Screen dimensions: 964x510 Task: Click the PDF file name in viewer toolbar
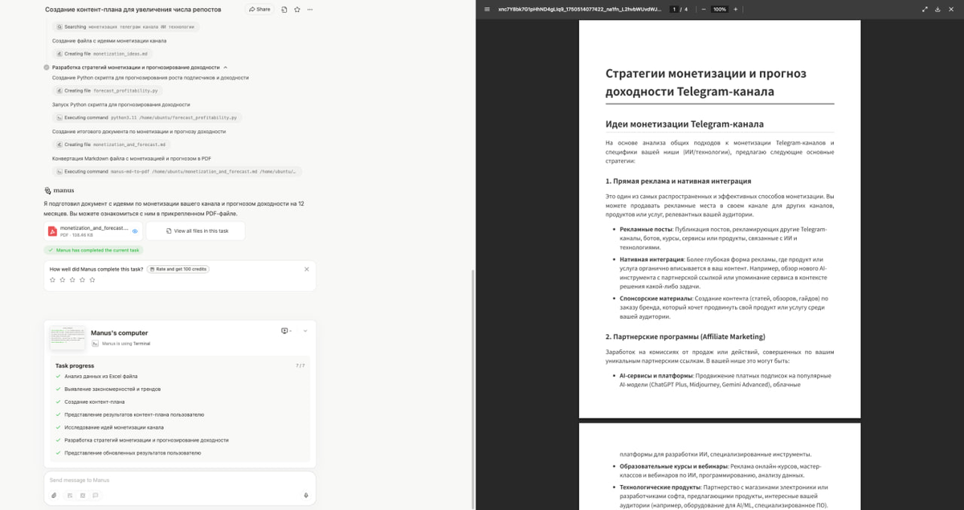[579, 10]
